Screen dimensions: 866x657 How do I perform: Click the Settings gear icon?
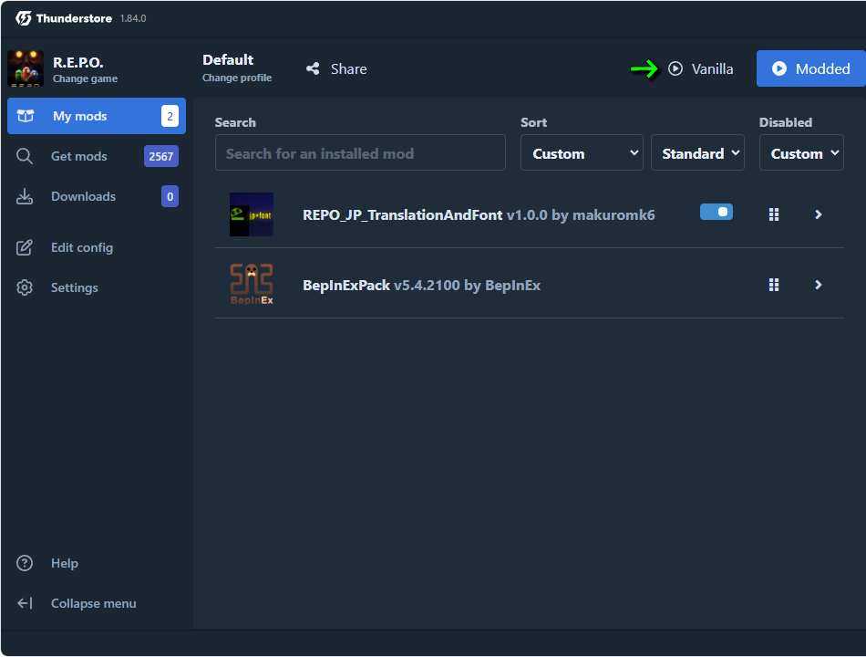point(25,287)
